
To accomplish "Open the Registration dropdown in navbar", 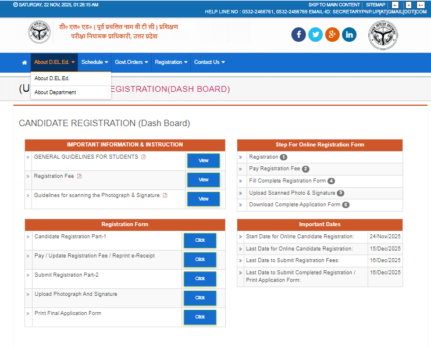I will (171, 62).
